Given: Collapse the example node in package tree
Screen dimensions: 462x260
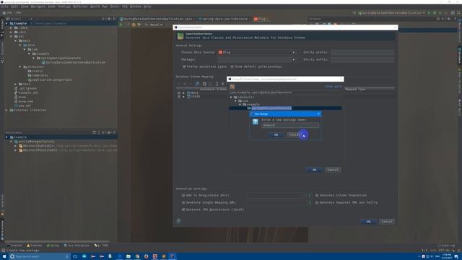Looking at the screenshot, I should 240,104.
